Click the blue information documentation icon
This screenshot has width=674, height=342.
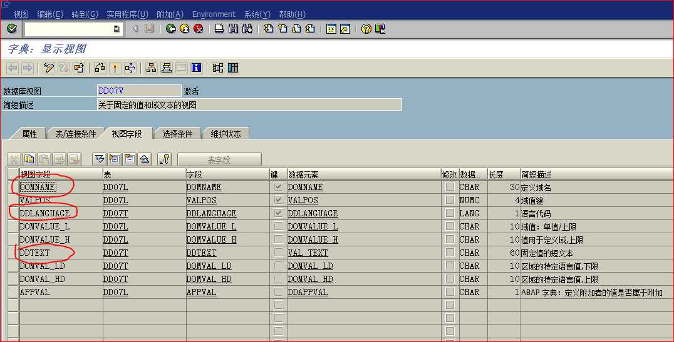[x=197, y=68]
